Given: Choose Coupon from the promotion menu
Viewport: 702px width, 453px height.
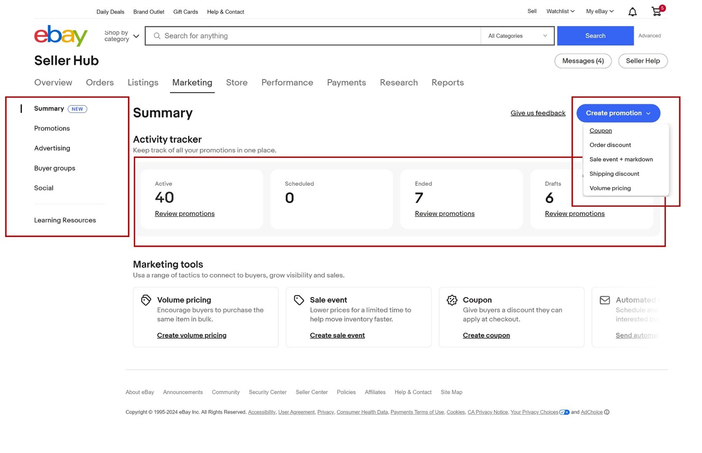Looking at the screenshot, I should pyautogui.click(x=600, y=131).
